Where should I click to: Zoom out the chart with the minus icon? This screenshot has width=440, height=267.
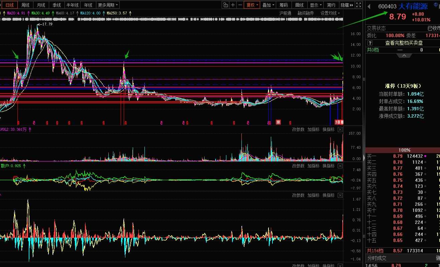click(240, 5)
